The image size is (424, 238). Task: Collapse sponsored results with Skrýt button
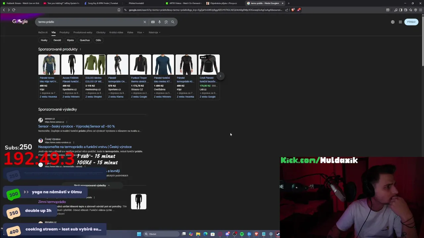[92, 185]
